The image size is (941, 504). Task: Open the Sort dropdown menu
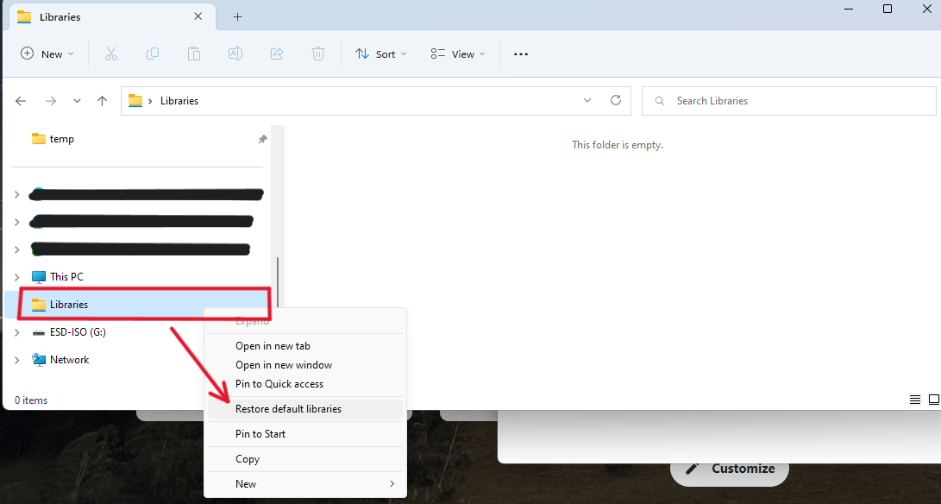(x=380, y=54)
